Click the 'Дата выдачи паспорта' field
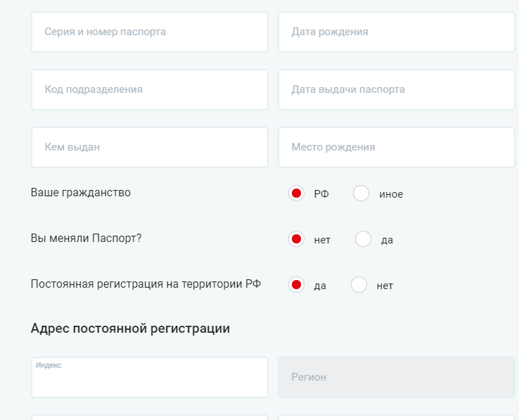The width and height of the screenshot is (519, 420). click(x=397, y=90)
